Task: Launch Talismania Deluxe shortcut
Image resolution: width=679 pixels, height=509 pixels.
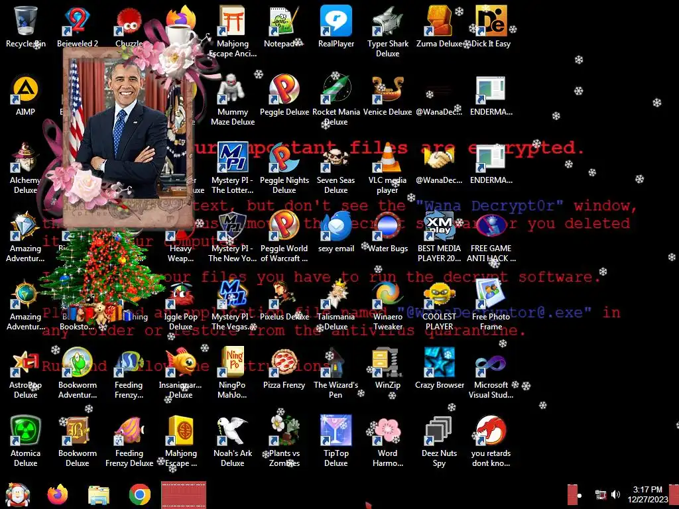Action: (x=336, y=305)
